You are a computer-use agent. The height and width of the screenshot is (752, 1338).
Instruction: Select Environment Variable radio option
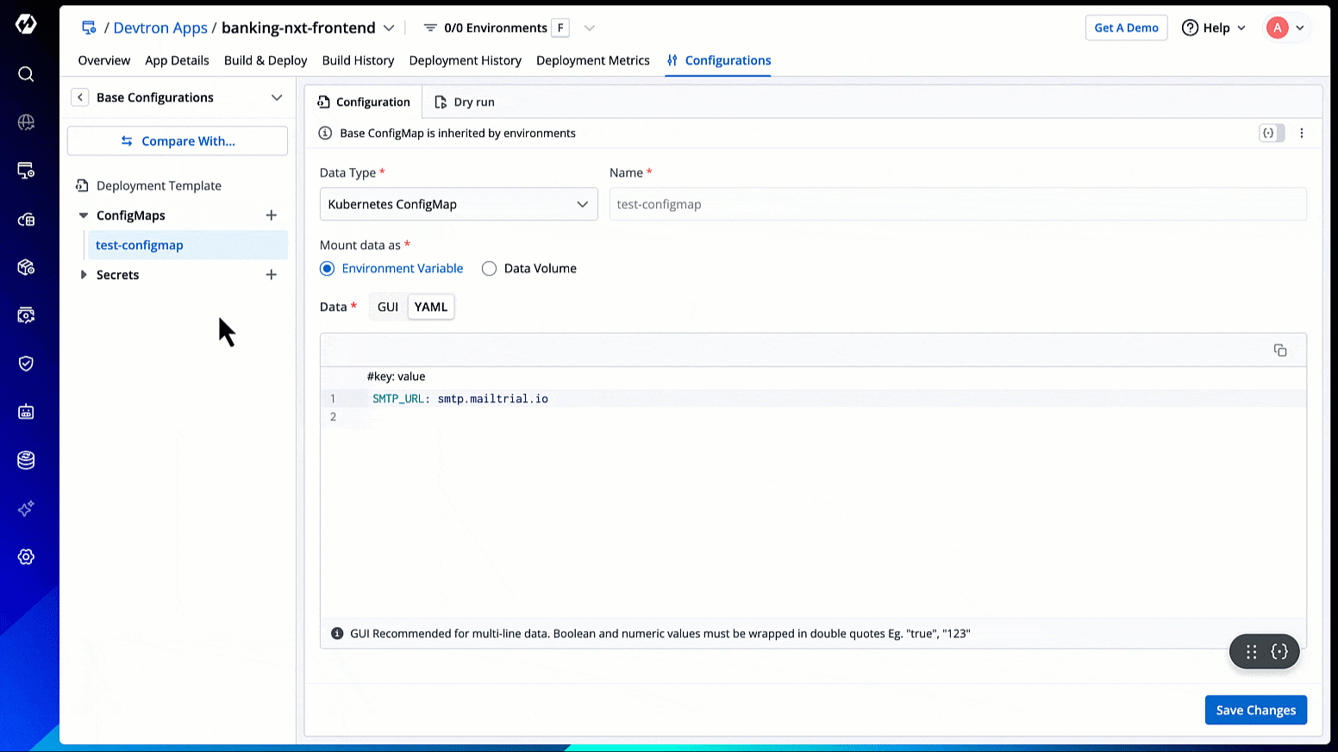coord(328,269)
